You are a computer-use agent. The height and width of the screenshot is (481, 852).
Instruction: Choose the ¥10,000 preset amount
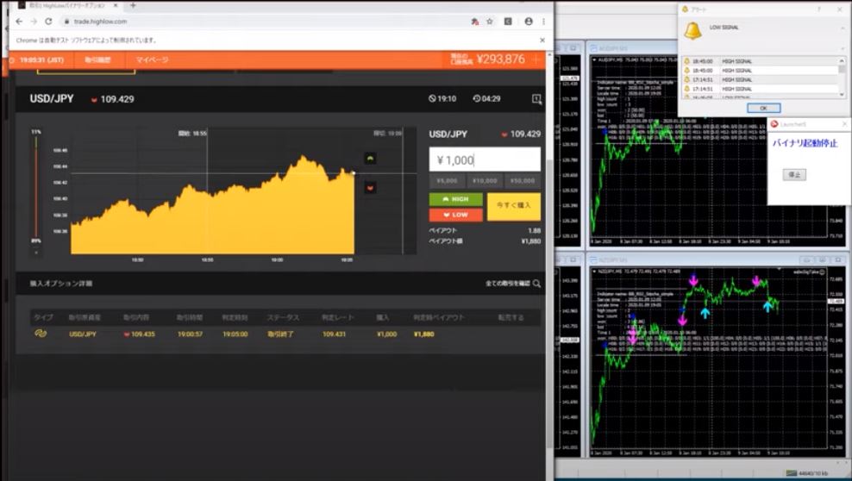pos(485,181)
